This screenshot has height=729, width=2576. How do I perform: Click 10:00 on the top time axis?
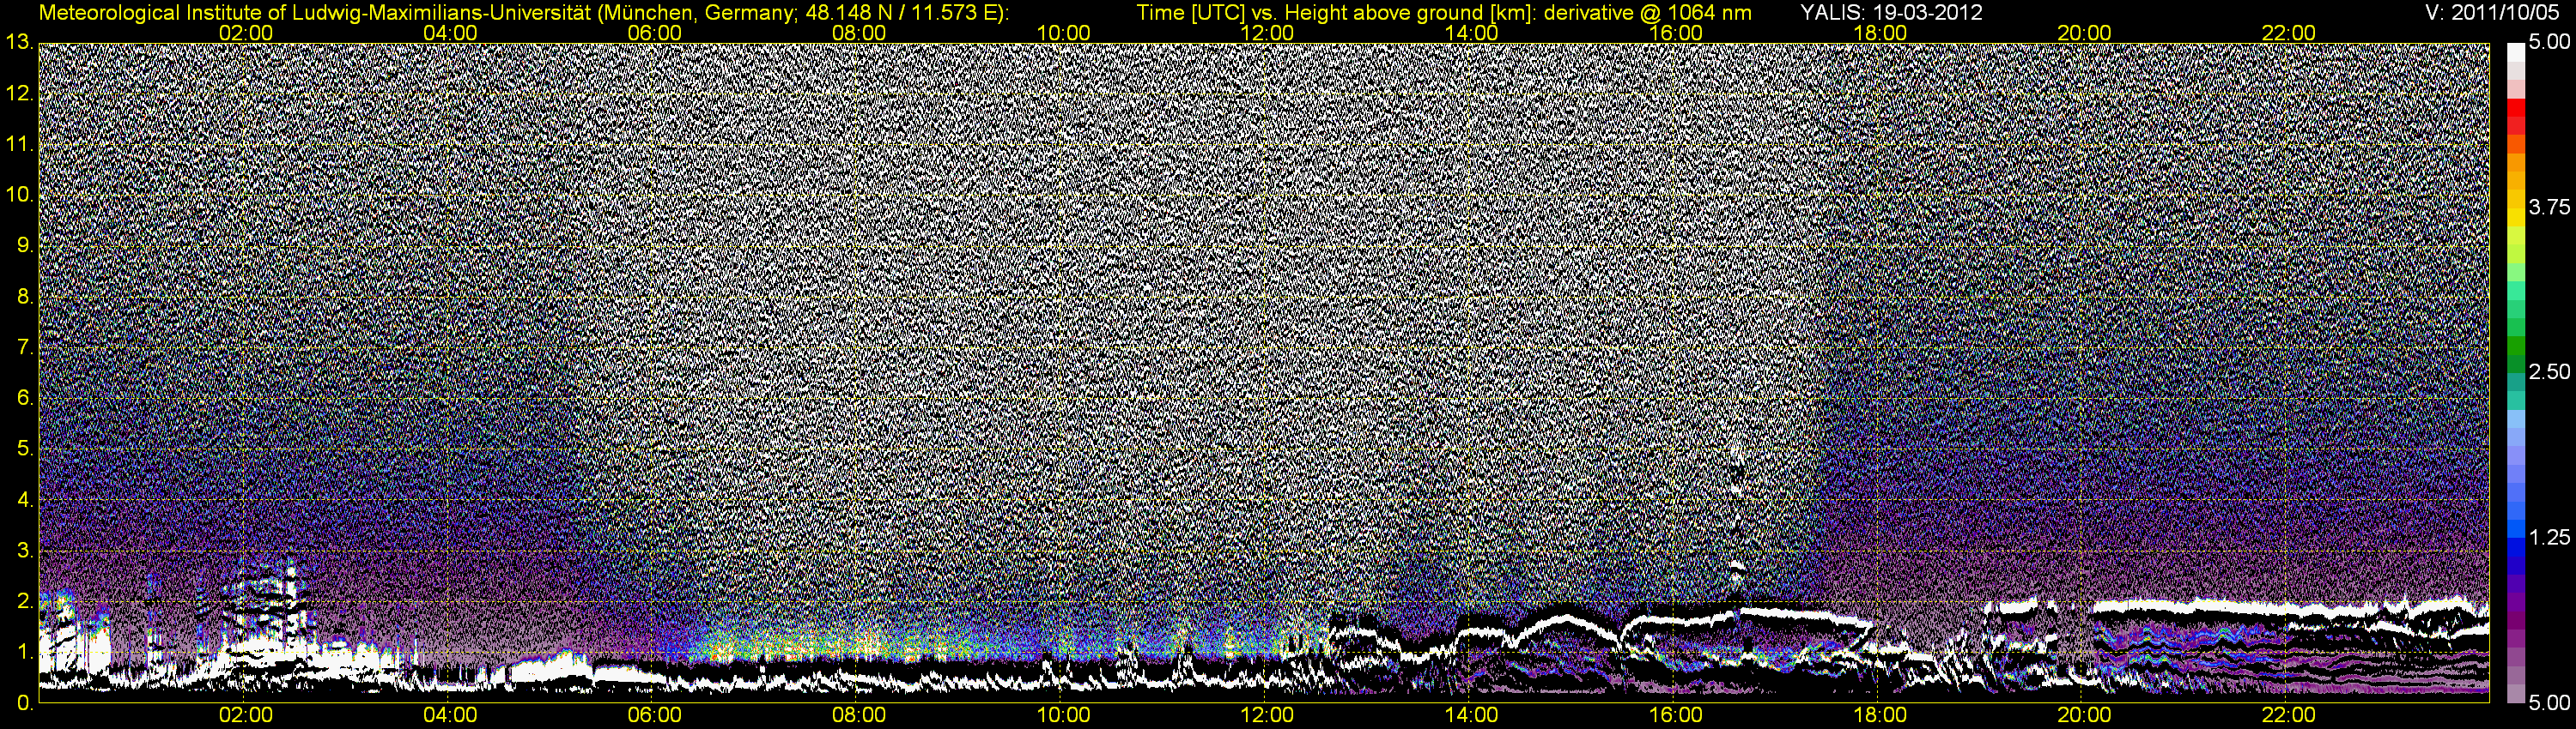(x=1063, y=33)
